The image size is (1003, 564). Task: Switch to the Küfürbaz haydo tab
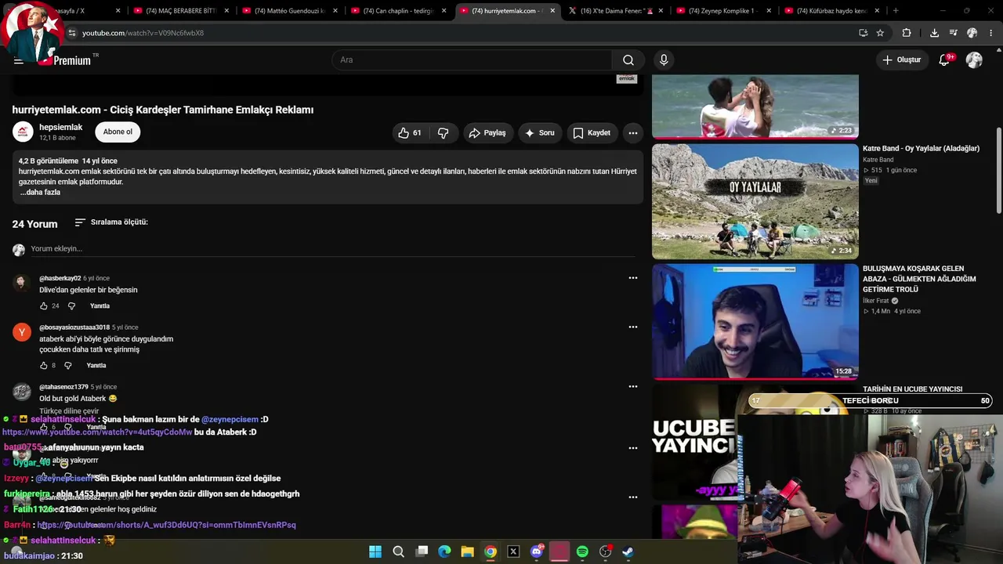[x=831, y=11]
